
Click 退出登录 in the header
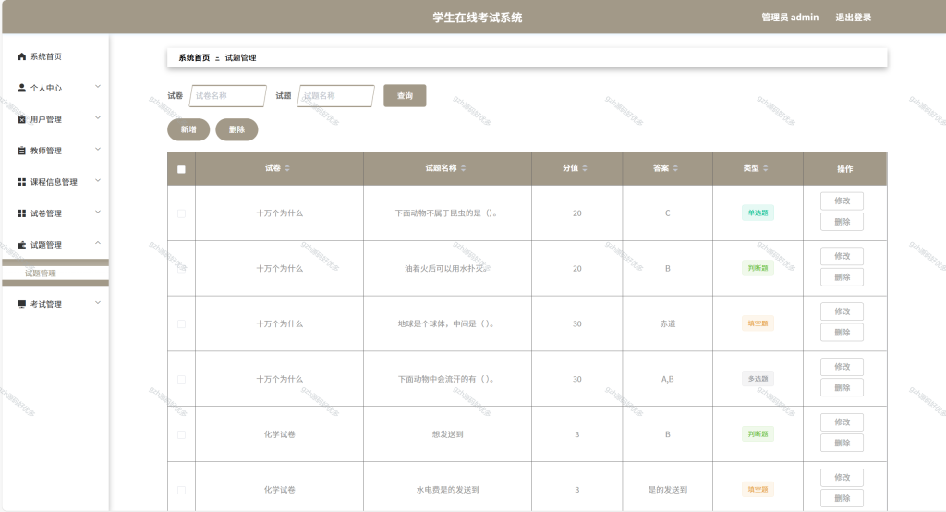[853, 18]
